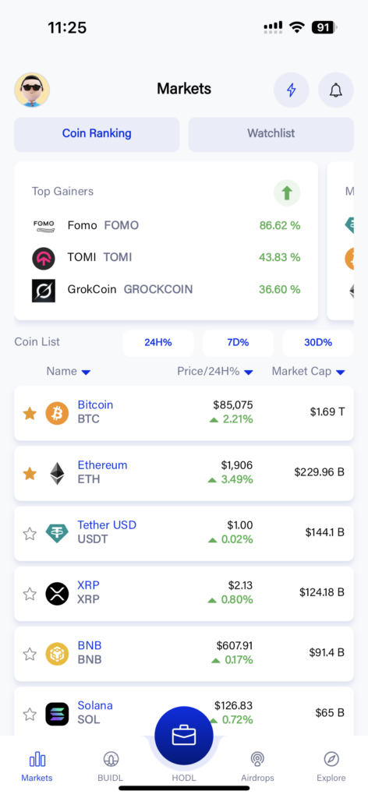The height and width of the screenshot is (798, 368).
Task: Expand the Market Cap sort dropdown
Action: pos(341,372)
